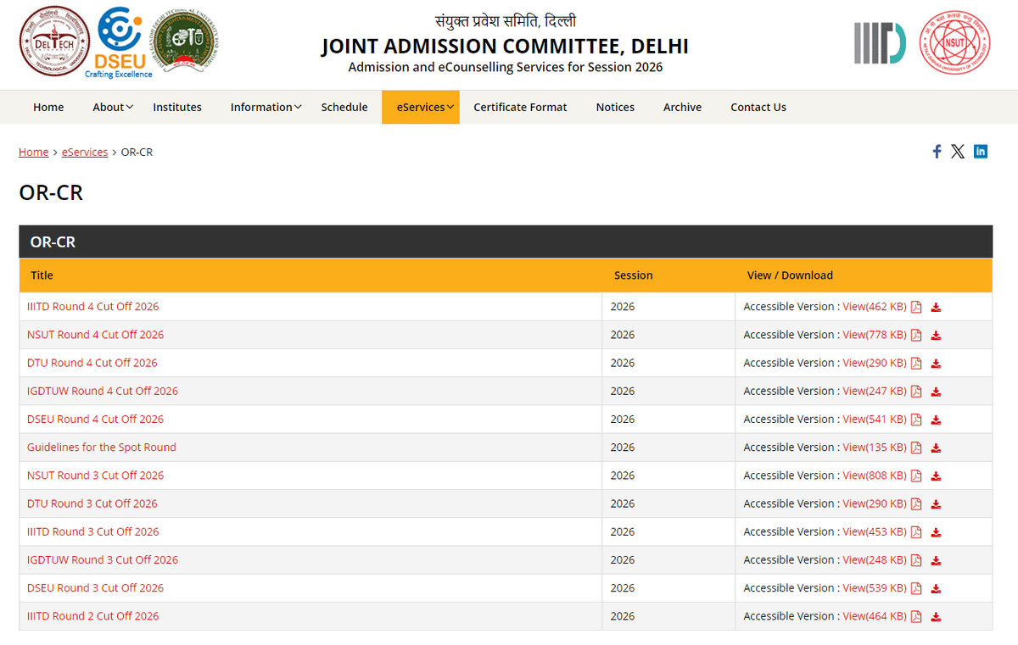
Task: Click View(247 KB) link
Action: (875, 391)
